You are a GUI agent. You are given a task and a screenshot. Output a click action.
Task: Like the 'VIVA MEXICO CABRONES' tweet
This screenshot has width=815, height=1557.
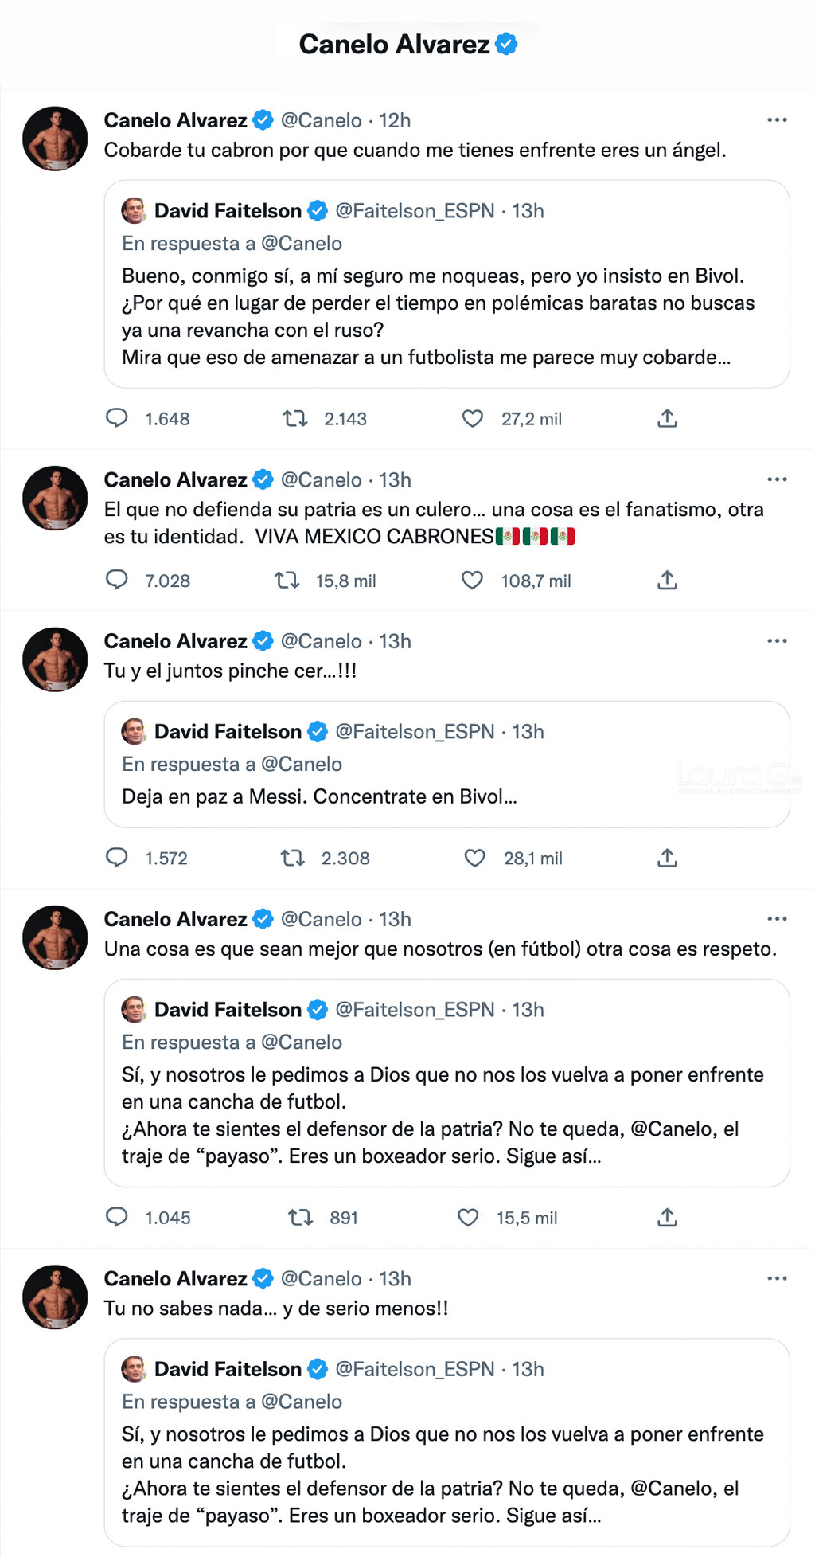click(473, 581)
